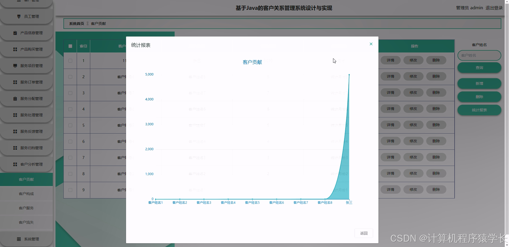This screenshot has height=247, width=509.
Task: Check the checkbox for row 4
Action: [70, 109]
